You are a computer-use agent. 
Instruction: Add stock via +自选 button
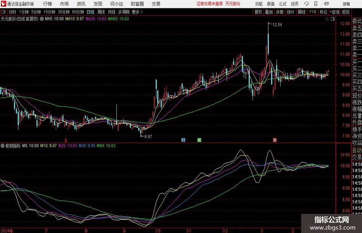[x=334, y=12]
